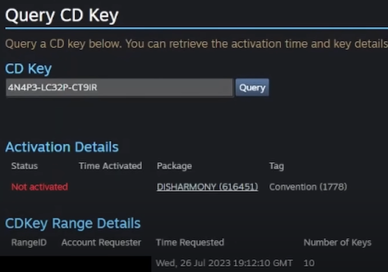Screen dimensions: 388x272
Task: Click the Tag column header
Action: pos(276,166)
